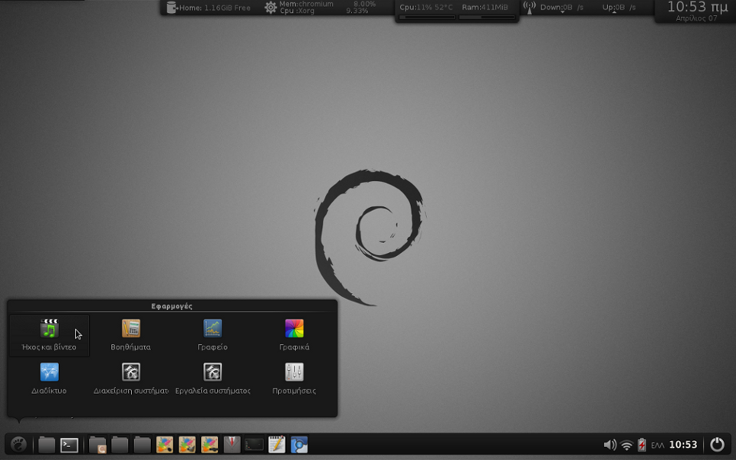736x460 pixels.
Task: Open the notepad with pencil text editor
Action: pos(277,444)
